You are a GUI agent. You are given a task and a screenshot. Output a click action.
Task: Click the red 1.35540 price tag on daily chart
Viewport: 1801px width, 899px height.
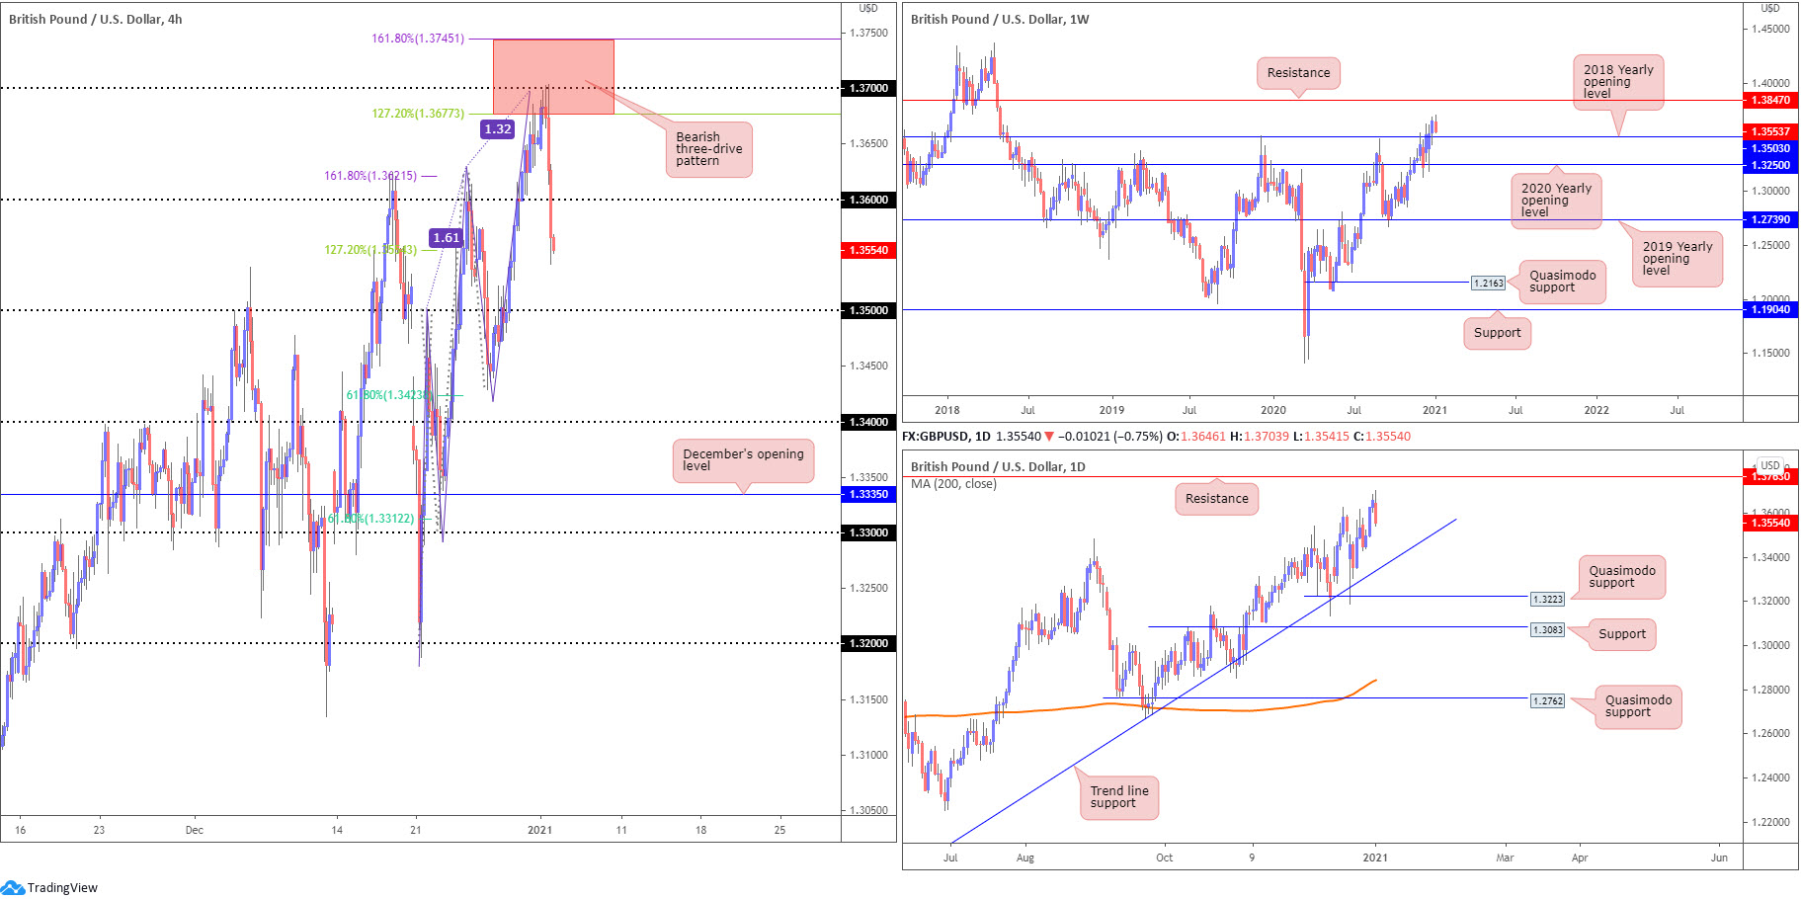1770,523
